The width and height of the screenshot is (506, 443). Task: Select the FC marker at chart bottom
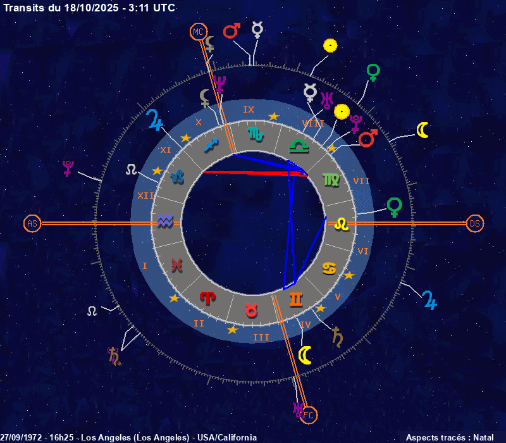click(309, 415)
